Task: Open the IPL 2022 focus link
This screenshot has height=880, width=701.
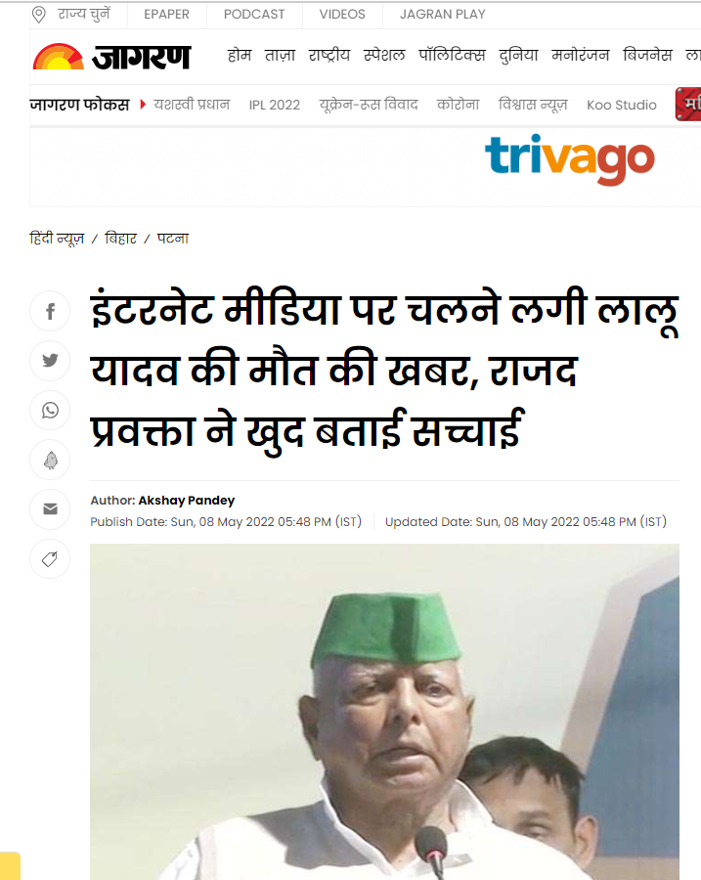Action: coord(275,105)
